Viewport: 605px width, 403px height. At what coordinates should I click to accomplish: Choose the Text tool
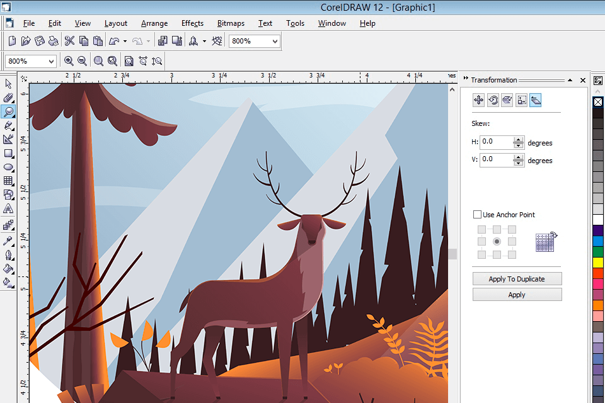click(x=9, y=209)
